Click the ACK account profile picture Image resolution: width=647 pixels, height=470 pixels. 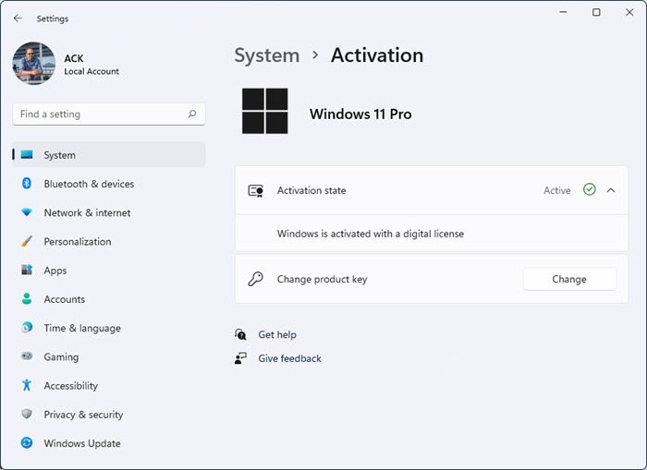click(34, 65)
